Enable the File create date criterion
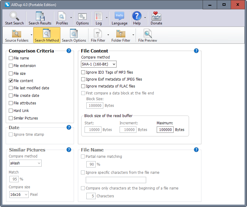247x207 pixels. [x=11, y=96]
